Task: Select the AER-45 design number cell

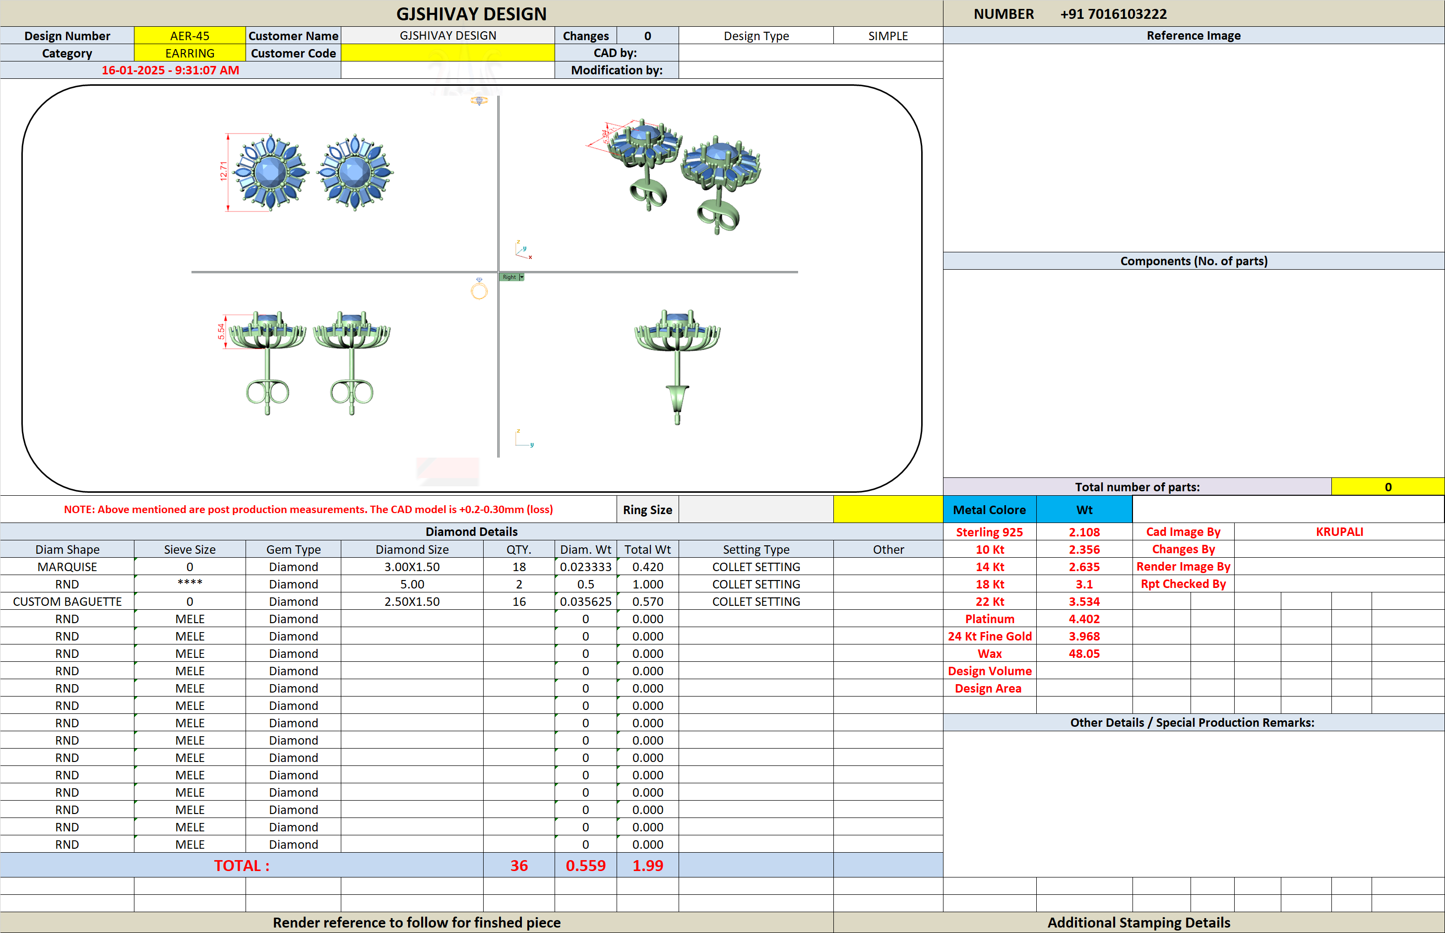Action: point(189,36)
